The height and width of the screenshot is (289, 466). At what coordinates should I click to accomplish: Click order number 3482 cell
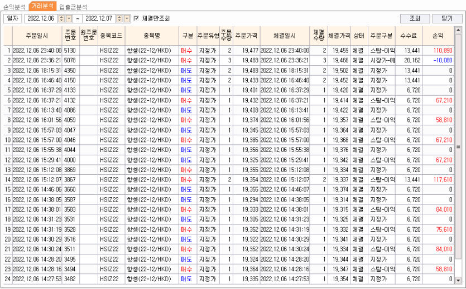[71, 279]
